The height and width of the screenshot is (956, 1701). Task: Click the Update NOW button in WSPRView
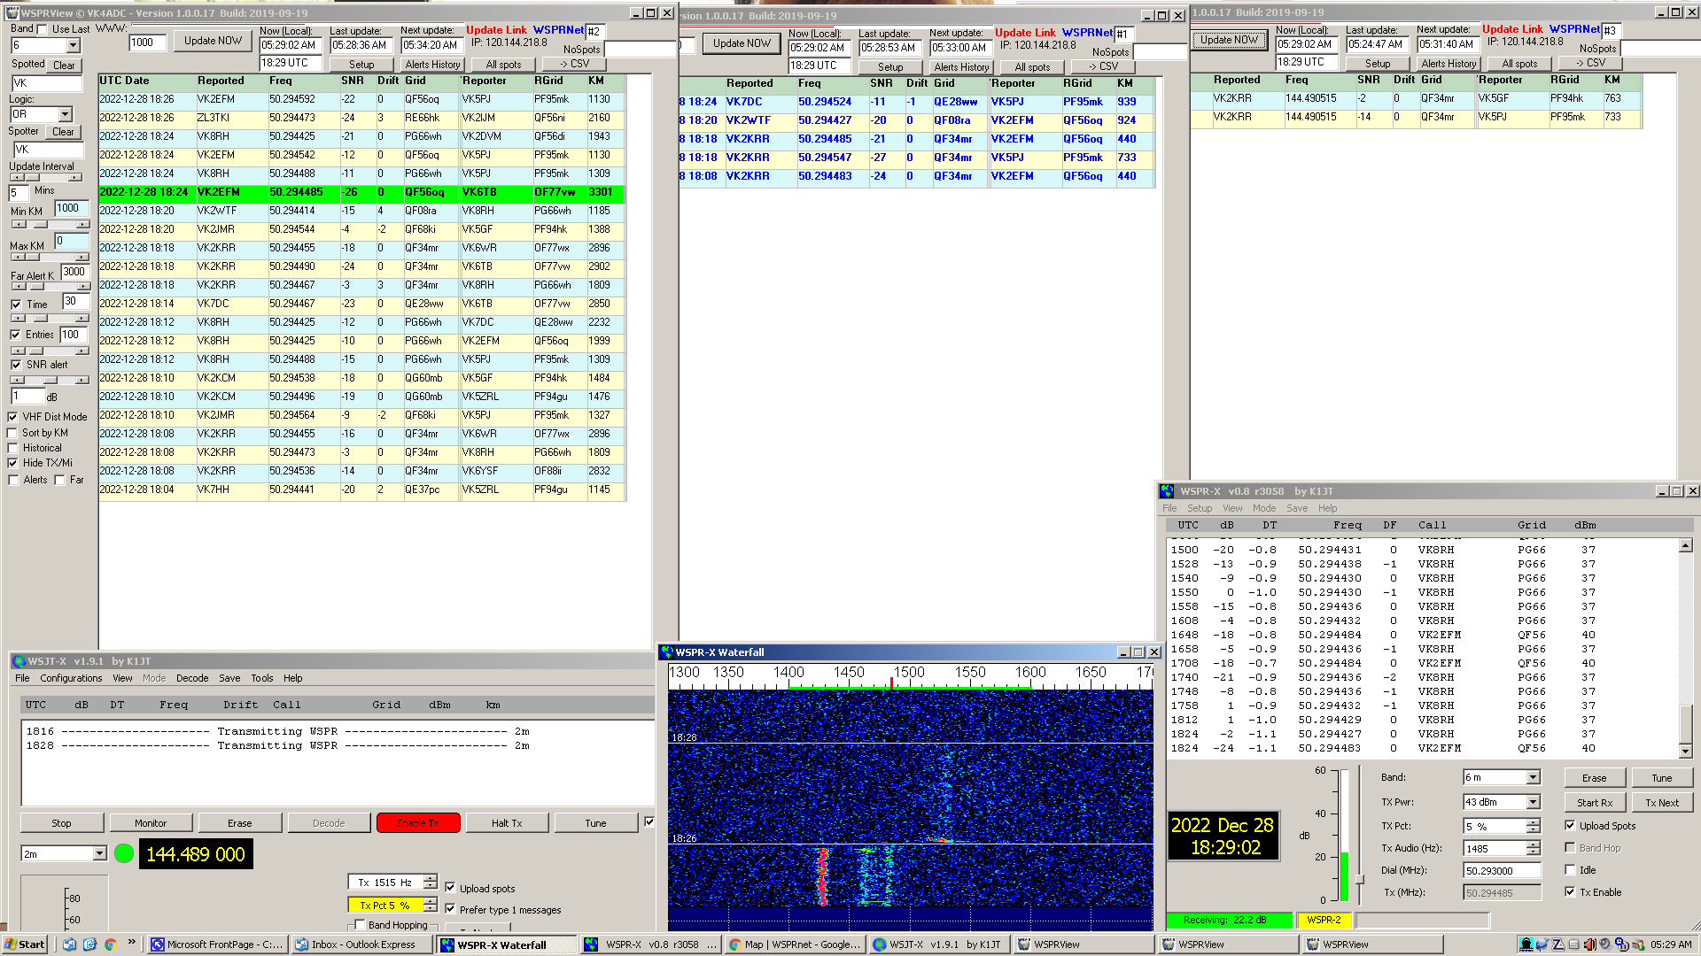[x=213, y=43]
